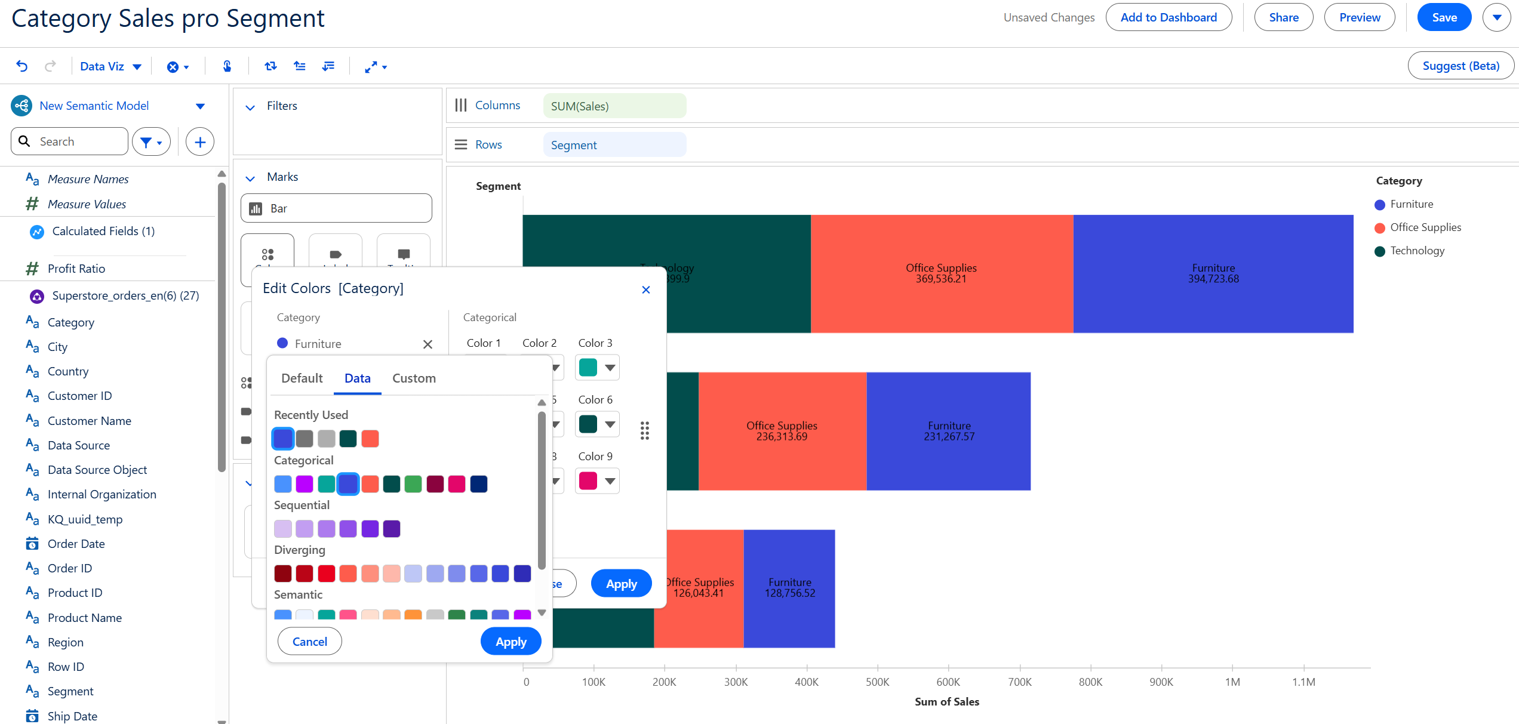1519x724 pixels.
Task: Sort bars descending using toolbar icon
Action: tap(328, 66)
